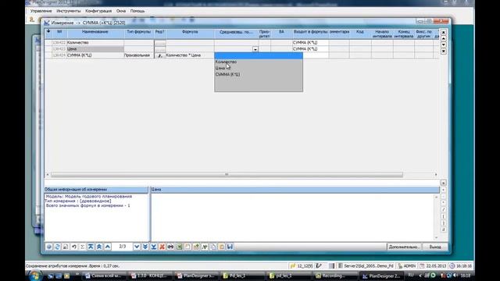This screenshot has width=500, height=281.
Task: Click the date 22.05.2013 in status bar
Action: click(x=434, y=265)
